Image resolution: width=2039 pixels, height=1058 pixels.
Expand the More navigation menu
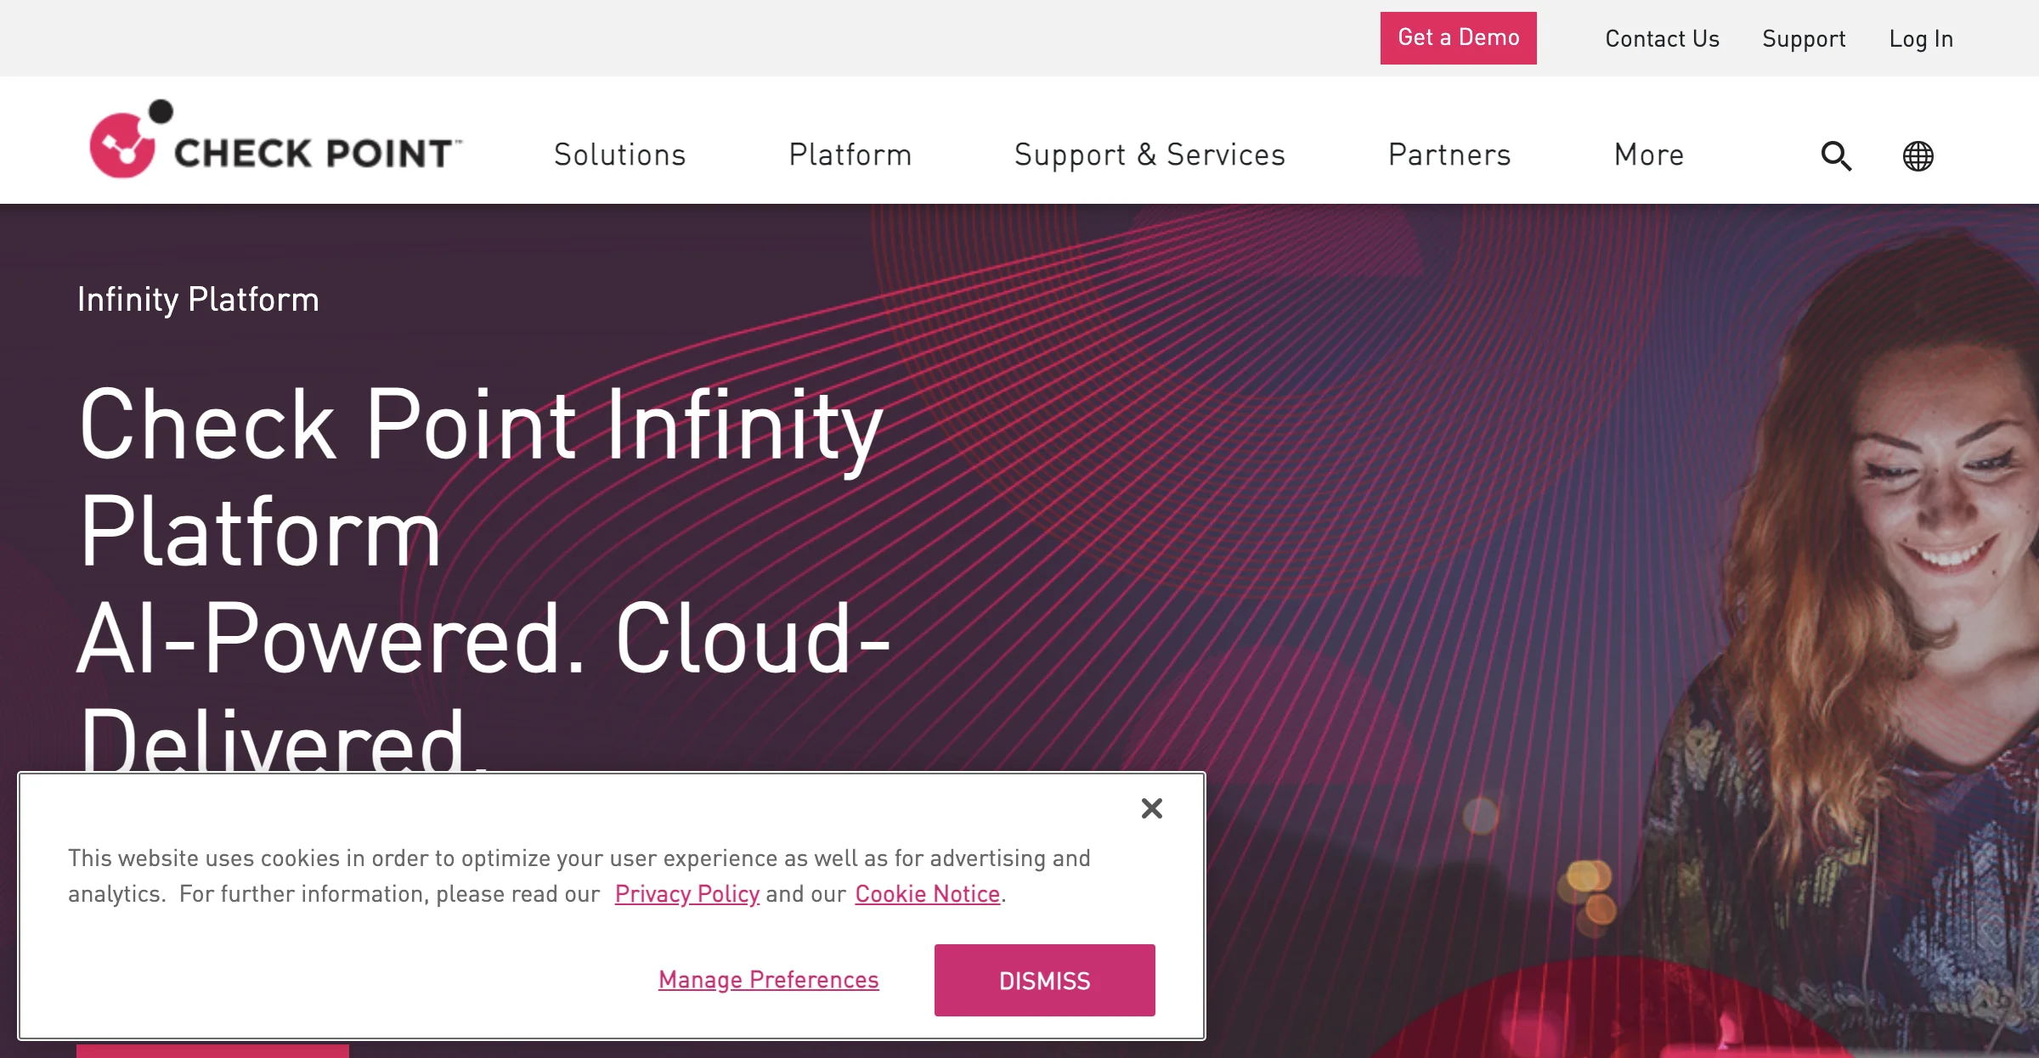pos(1649,154)
